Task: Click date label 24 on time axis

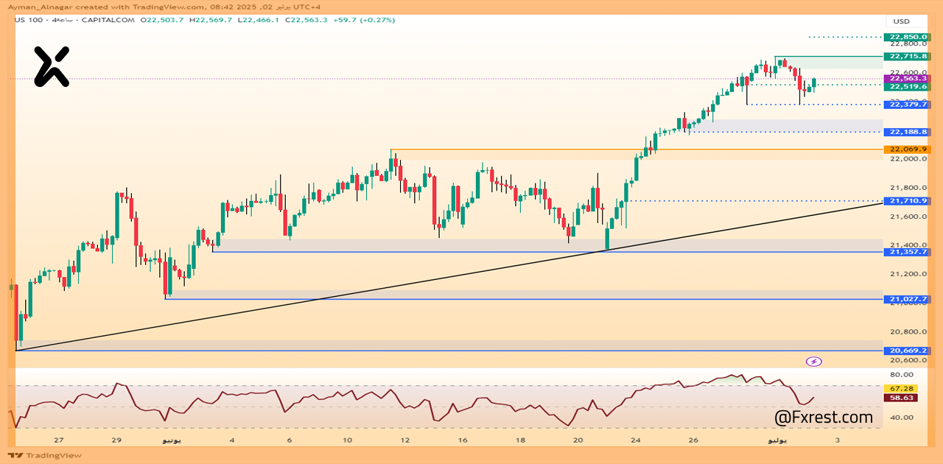Action: tap(636, 440)
